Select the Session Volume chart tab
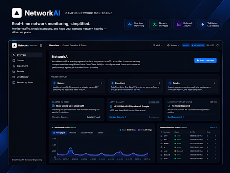Image resolution: width=230 pixels, height=173 pixels. point(87,133)
